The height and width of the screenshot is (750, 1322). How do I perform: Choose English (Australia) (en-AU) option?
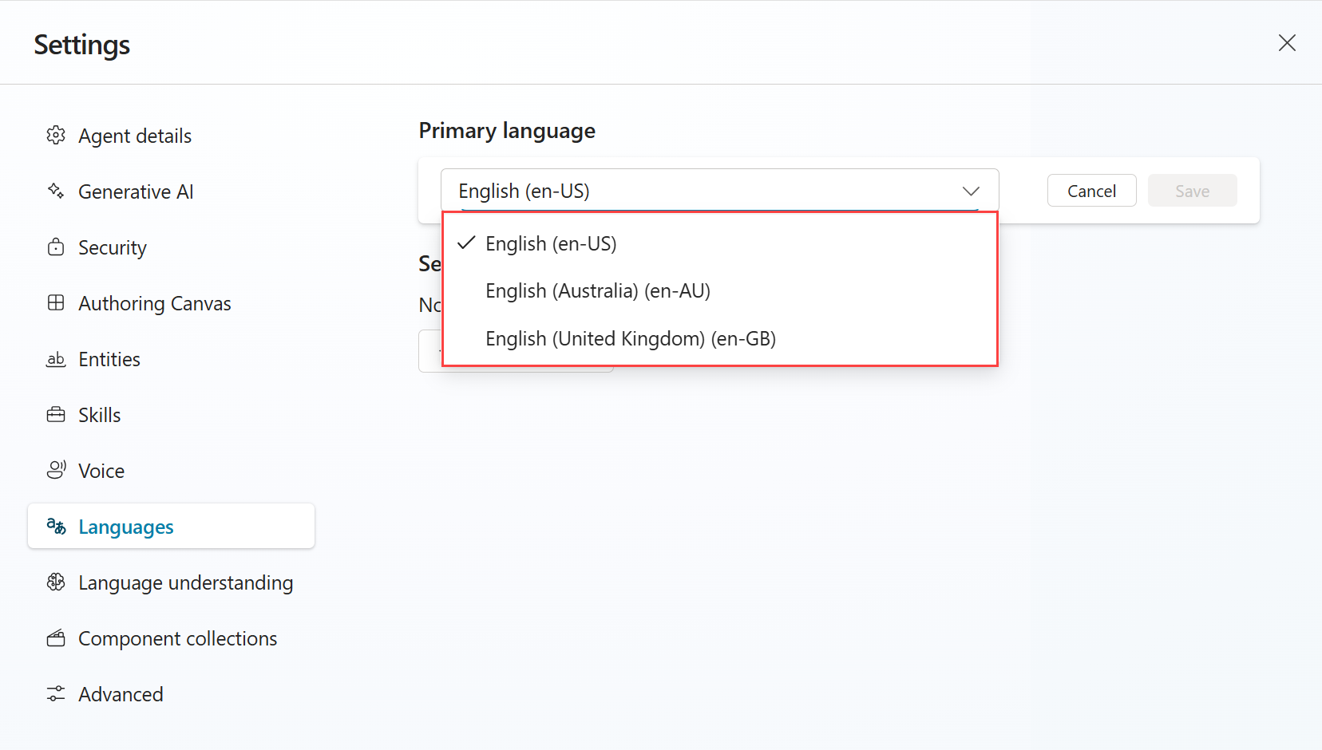pyautogui.click(x=720, y=291)
